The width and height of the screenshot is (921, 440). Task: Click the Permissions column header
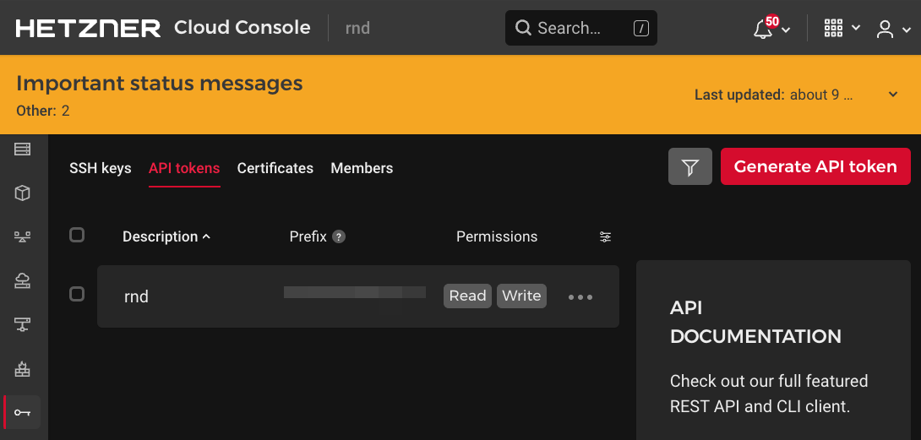(x=497, y=236)
